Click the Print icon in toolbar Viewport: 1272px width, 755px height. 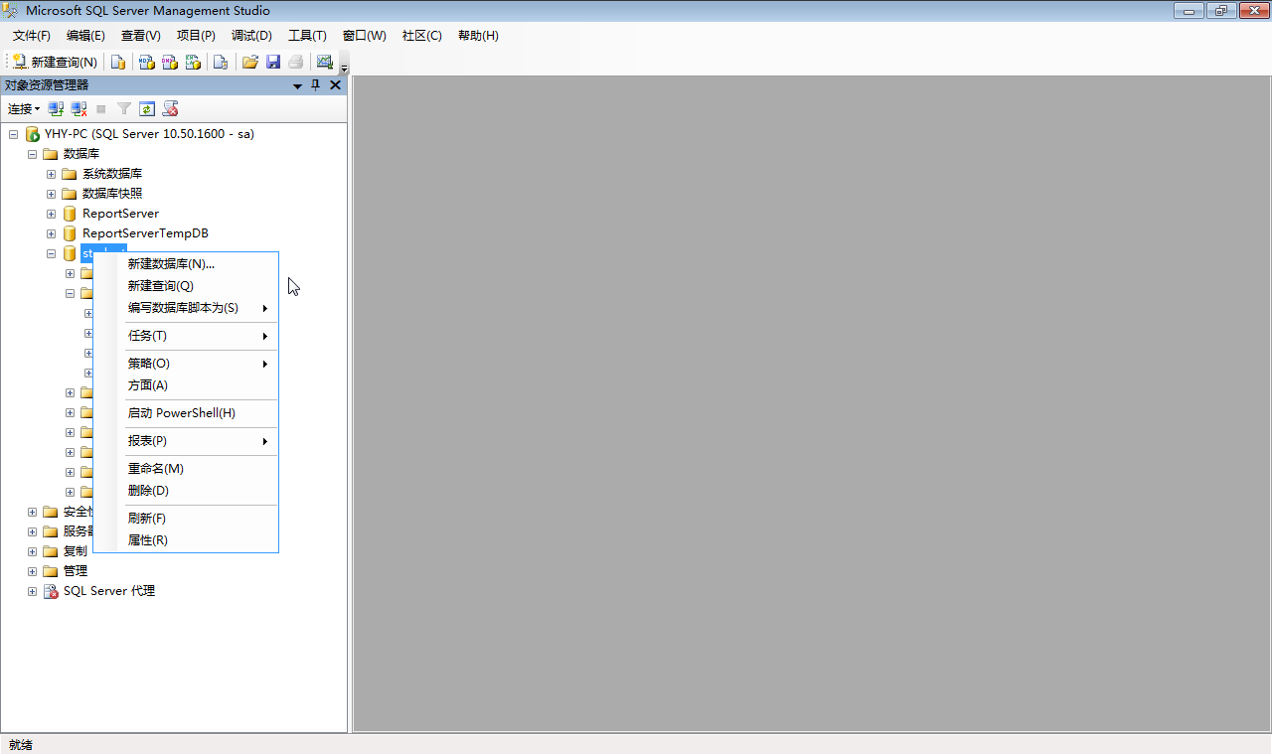pyautogui.click(x=295, y=62)
